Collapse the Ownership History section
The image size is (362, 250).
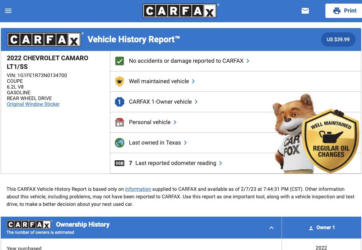point(271,228)
